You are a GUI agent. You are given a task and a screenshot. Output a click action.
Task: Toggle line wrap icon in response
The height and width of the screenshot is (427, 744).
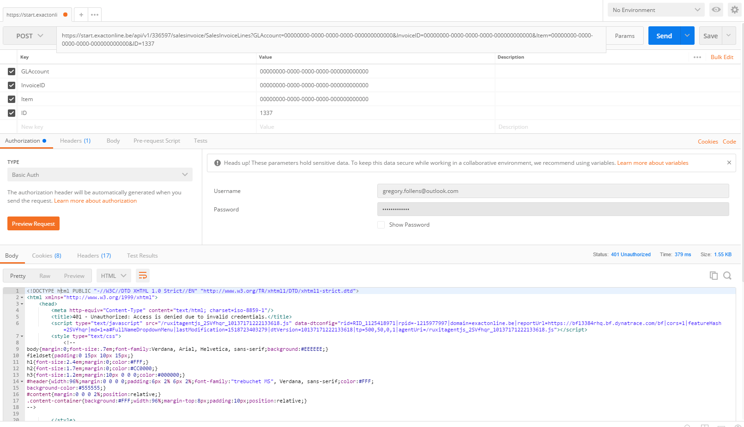click(143, 276)
